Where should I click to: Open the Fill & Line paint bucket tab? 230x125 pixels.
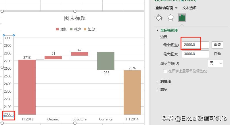pyautogui.click(x=159, y=18)
